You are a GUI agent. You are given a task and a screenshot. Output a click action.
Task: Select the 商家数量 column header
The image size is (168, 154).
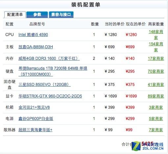(156, 24)
